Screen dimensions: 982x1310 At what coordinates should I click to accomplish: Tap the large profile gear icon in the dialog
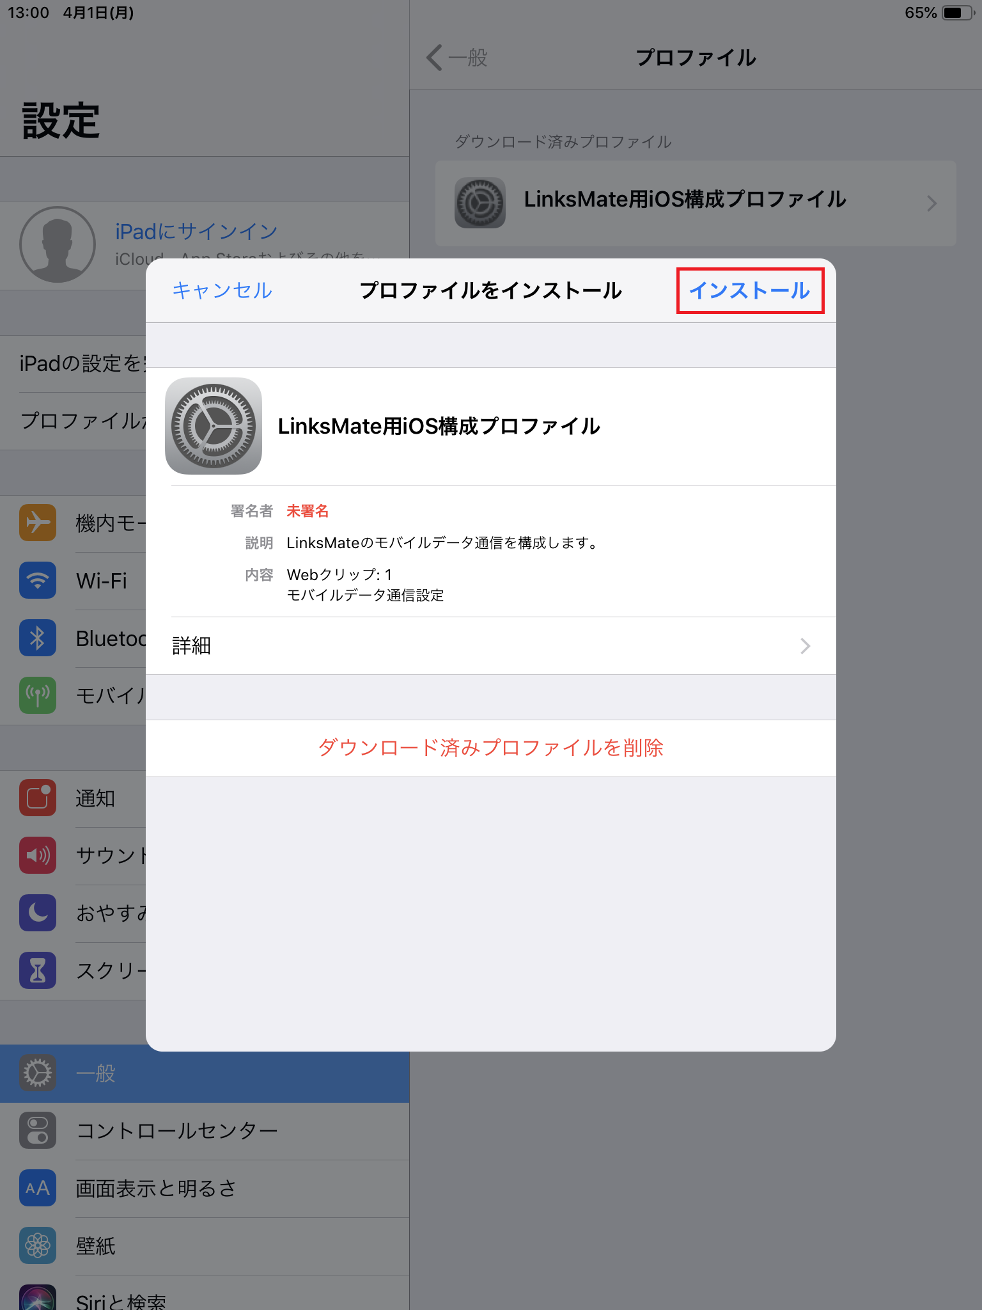tap(214, 426)
